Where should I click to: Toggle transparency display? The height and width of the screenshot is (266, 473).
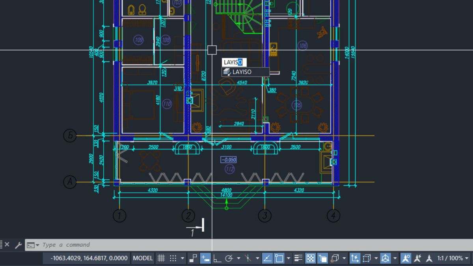(x=311, y=258)
